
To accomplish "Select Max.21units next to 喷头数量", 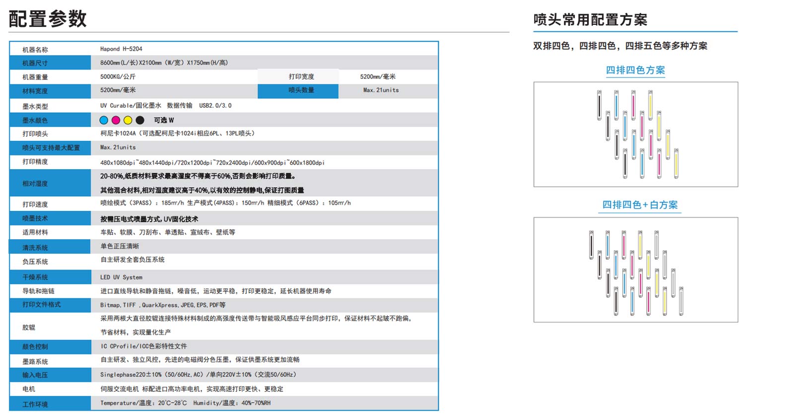I will click(x=381, y=90).
